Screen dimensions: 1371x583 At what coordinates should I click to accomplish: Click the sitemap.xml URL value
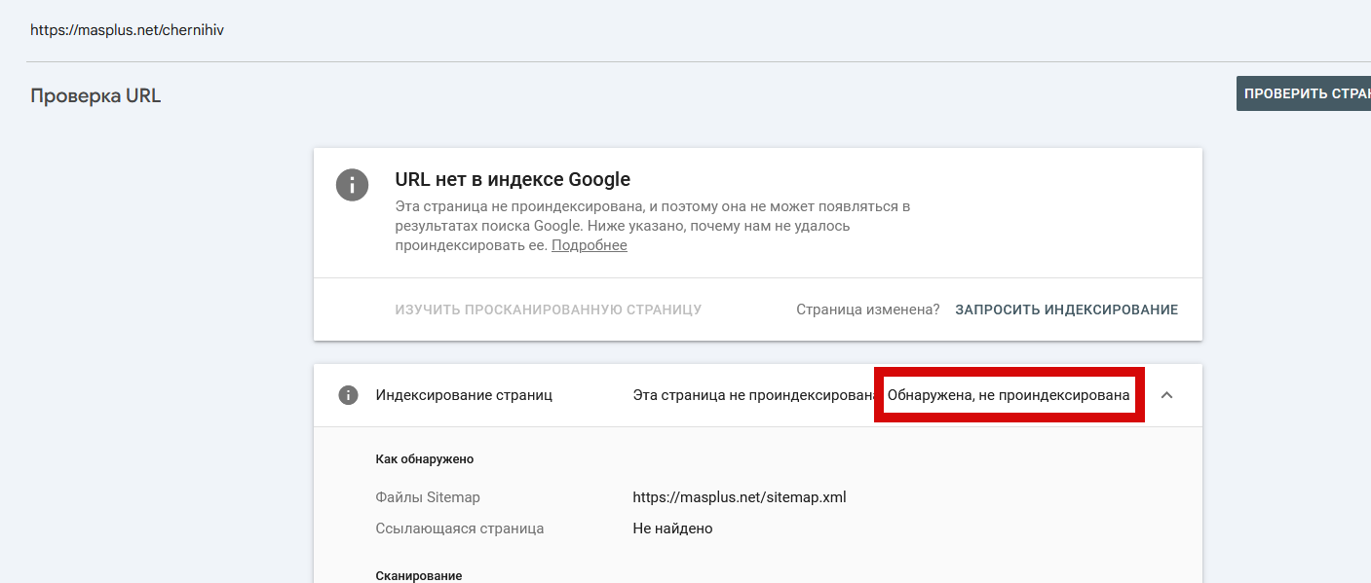(x=739, y=497)
